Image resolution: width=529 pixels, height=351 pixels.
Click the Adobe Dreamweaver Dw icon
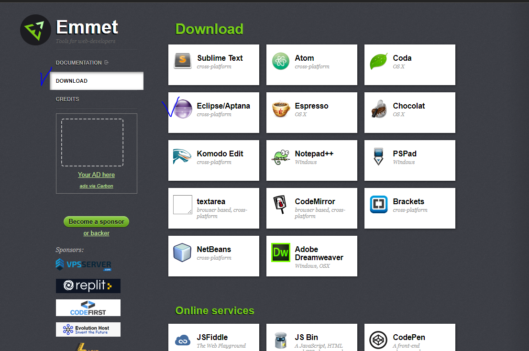point(281,252)
